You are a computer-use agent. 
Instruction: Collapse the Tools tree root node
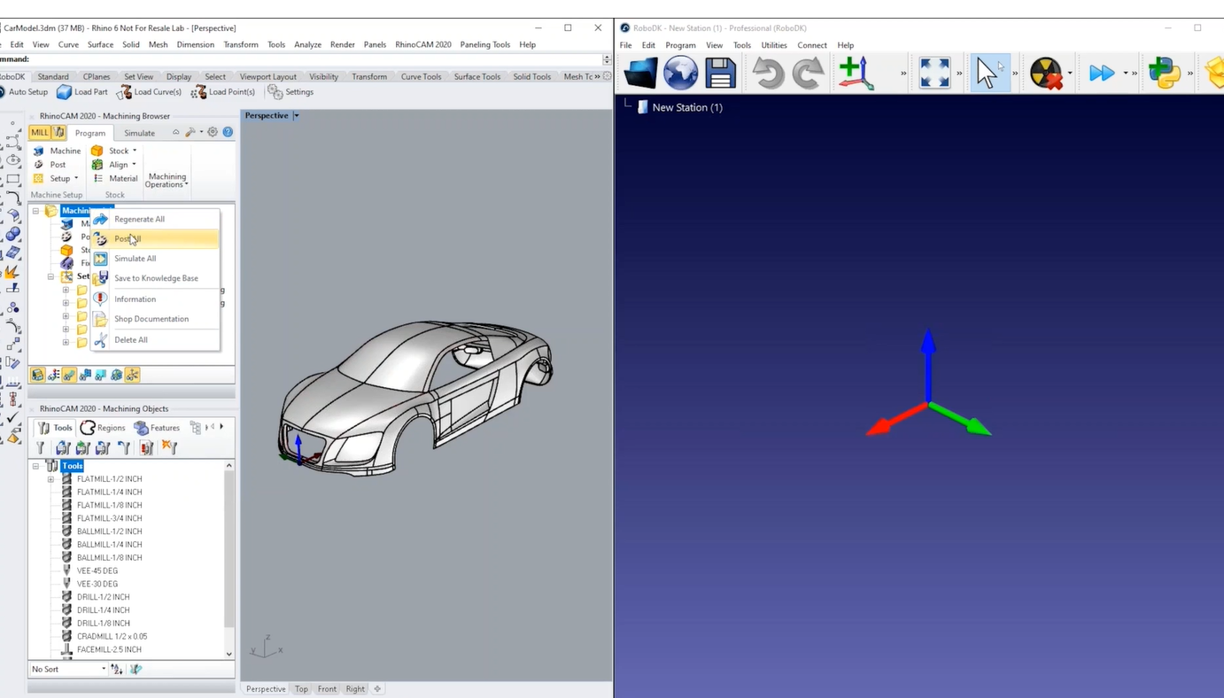35,466
